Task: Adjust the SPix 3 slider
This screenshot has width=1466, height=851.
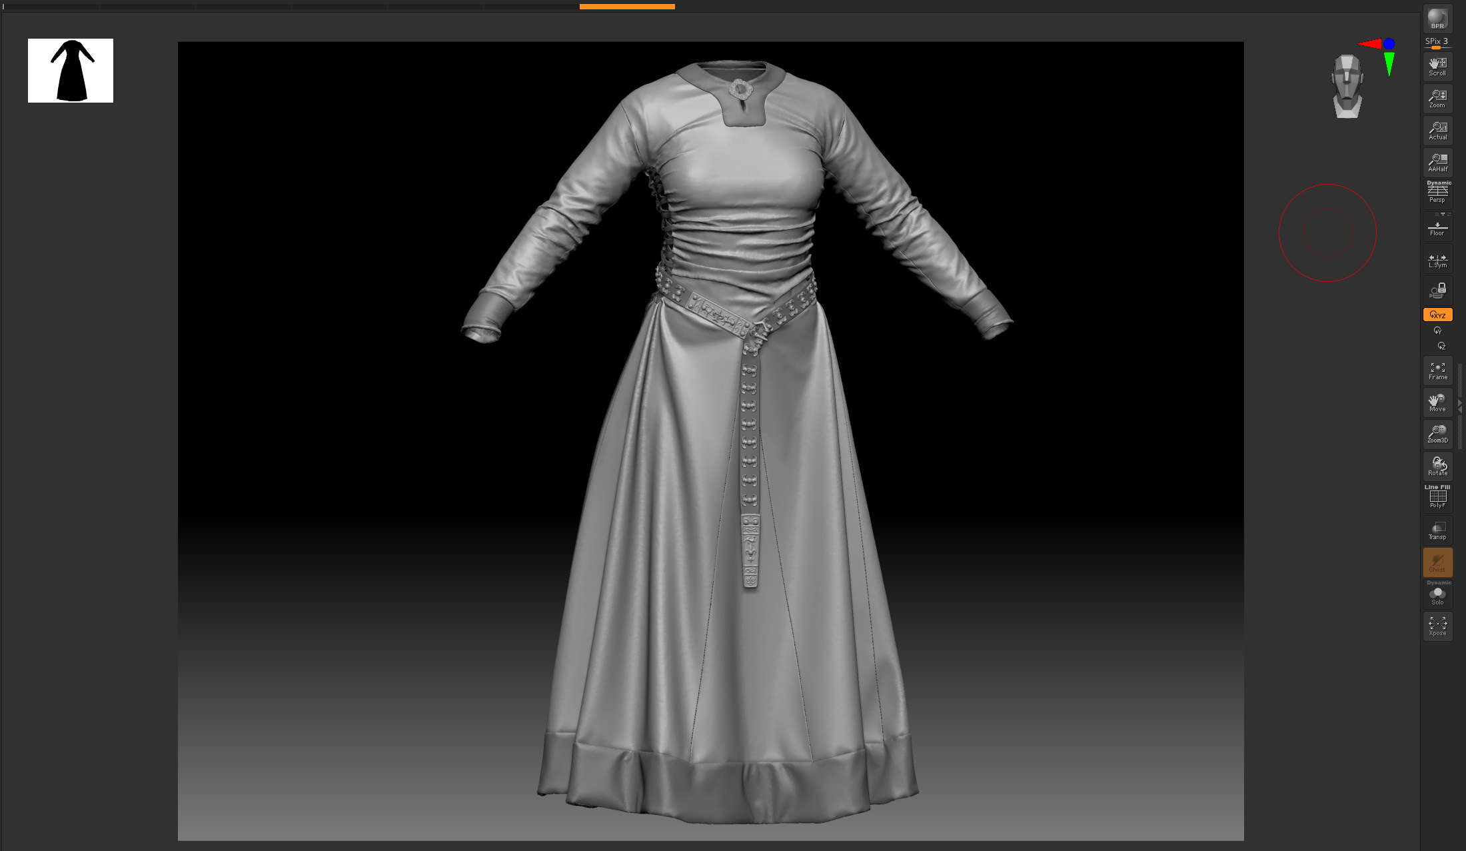Action: (1437, 43)
